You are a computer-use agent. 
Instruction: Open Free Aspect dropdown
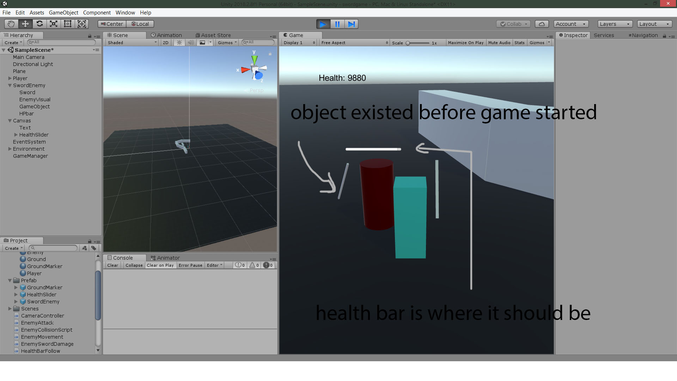(354, 43)
